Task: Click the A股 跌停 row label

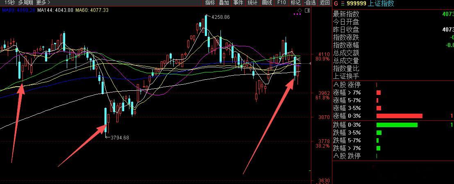Action: click(347, 156)
